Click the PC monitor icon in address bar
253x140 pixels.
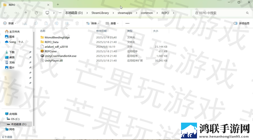[x=47, y=13]
